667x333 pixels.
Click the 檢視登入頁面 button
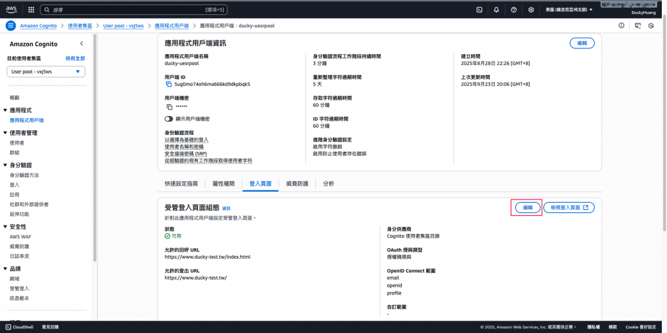[x=569, y=207]
